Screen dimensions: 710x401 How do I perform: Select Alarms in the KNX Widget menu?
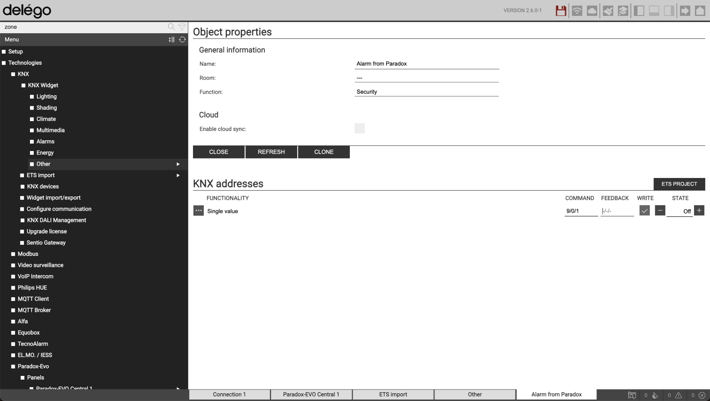click(45, 141)
